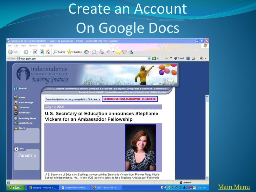Open the View menu

[23, 45]
